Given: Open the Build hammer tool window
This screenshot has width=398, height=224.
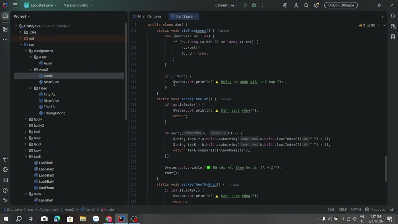Looking at the screenshot, I should click(5, 159).
